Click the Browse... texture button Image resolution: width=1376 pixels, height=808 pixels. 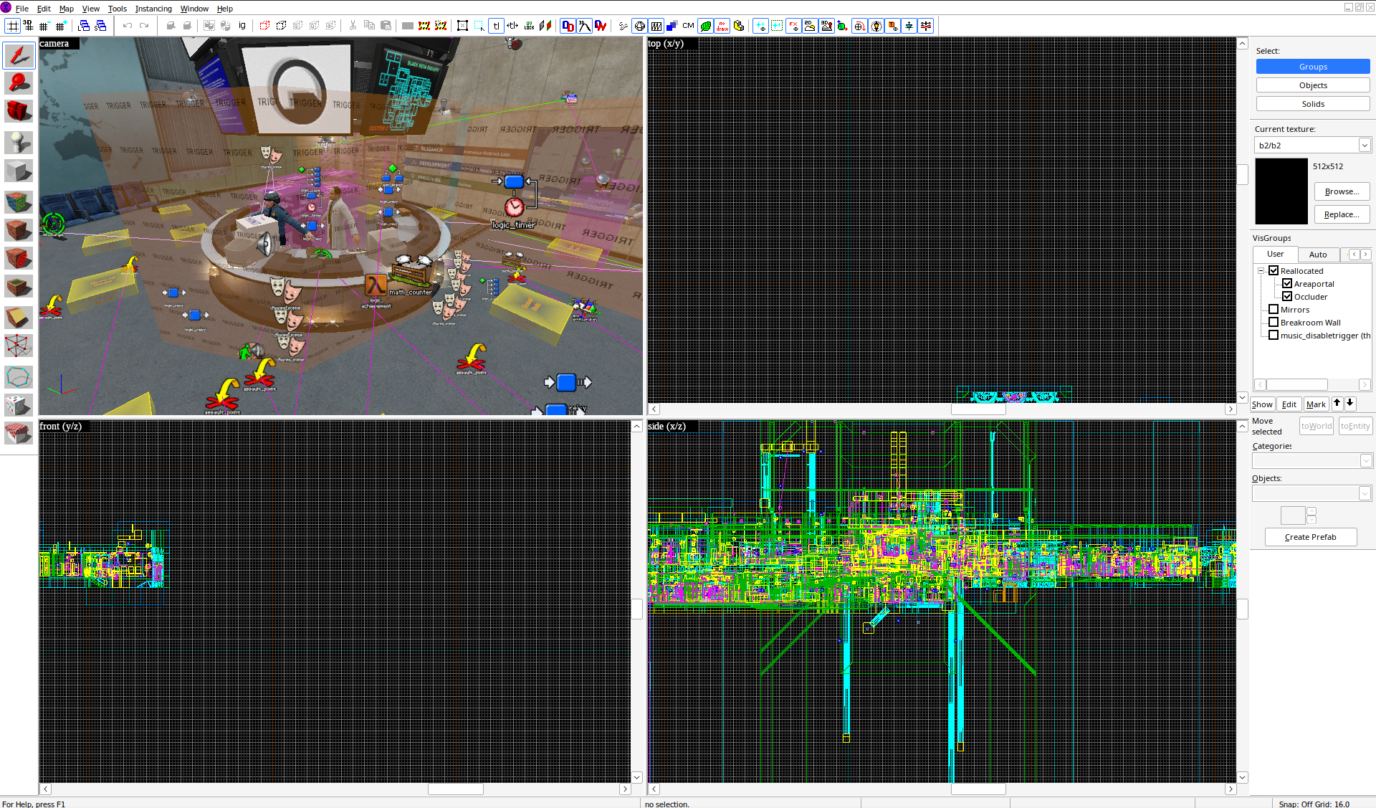(x=1342, y=191)
